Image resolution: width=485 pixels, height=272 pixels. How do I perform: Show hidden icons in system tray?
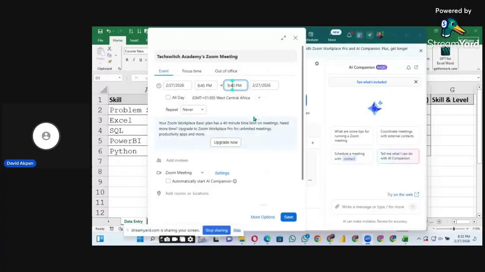tap(419, 239)
